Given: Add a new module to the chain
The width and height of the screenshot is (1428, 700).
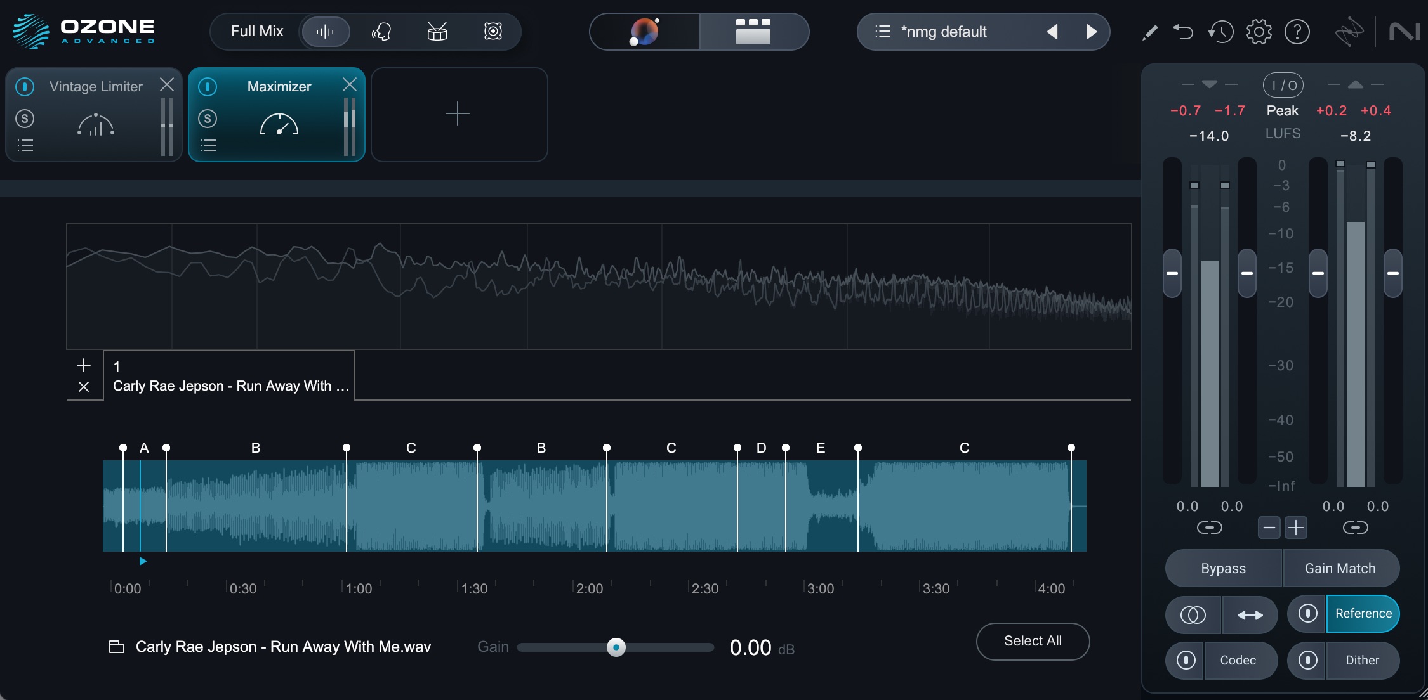Looking at the screenshot, I should [458, 115].
